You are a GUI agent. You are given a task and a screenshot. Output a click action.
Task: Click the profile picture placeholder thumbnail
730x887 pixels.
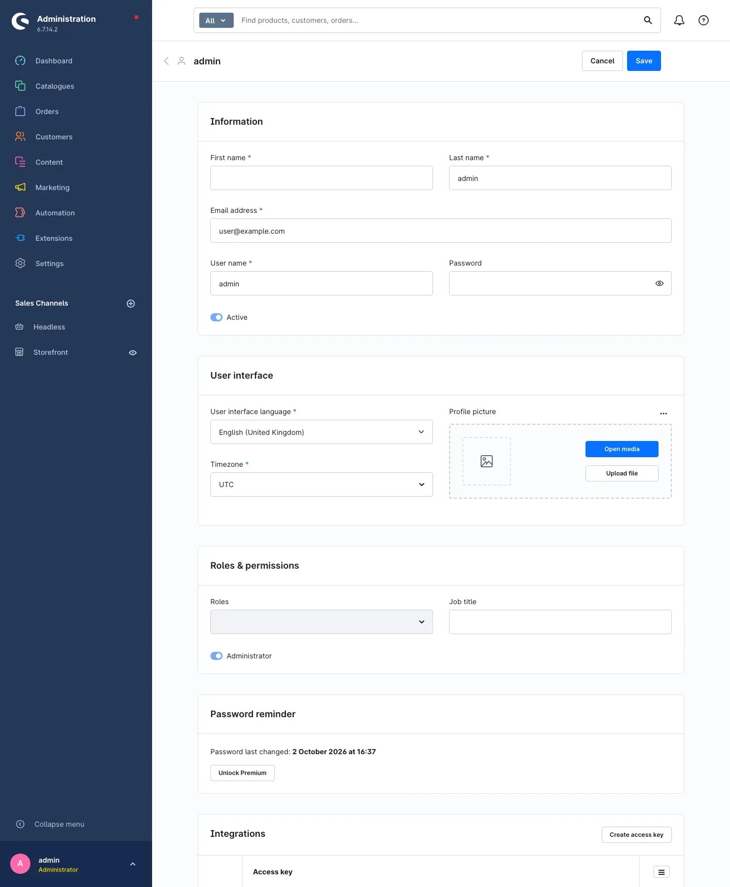[487, 461]
